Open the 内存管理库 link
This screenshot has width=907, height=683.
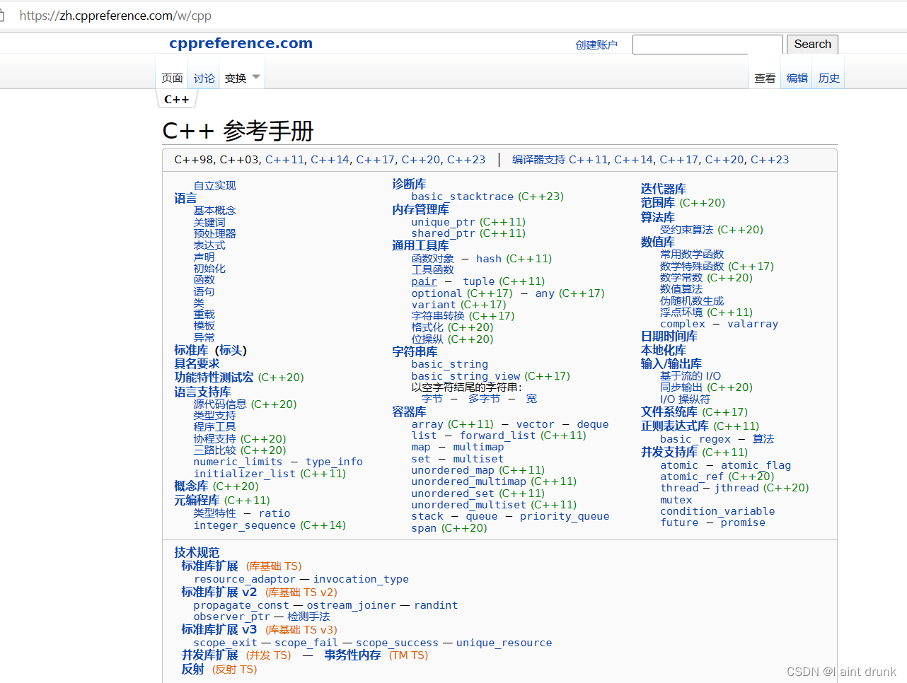tap(420, 209)
